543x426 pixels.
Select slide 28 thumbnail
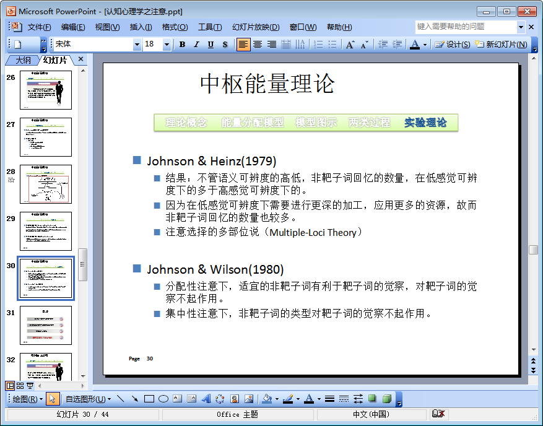(46, 185)
